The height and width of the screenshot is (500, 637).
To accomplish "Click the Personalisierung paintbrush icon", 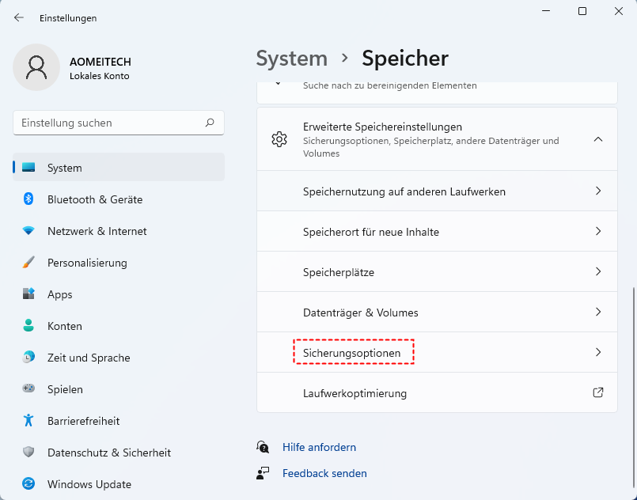I will coord(28,263).
